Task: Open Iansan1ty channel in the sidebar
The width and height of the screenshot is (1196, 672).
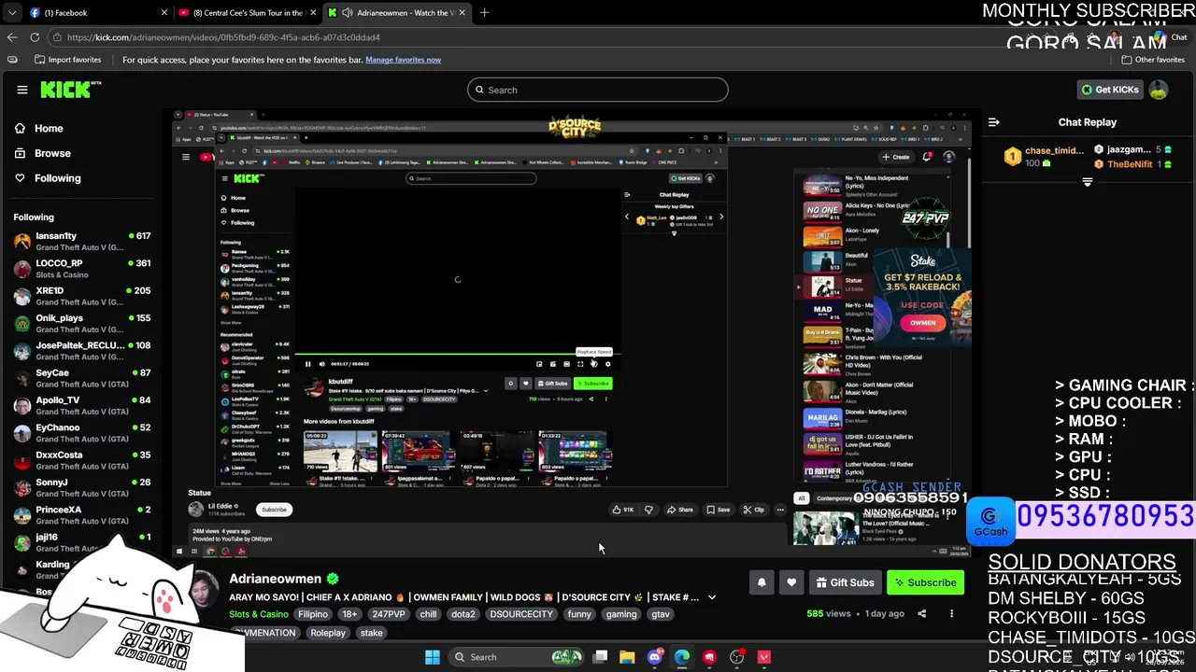Action: (x=81, y=242)
